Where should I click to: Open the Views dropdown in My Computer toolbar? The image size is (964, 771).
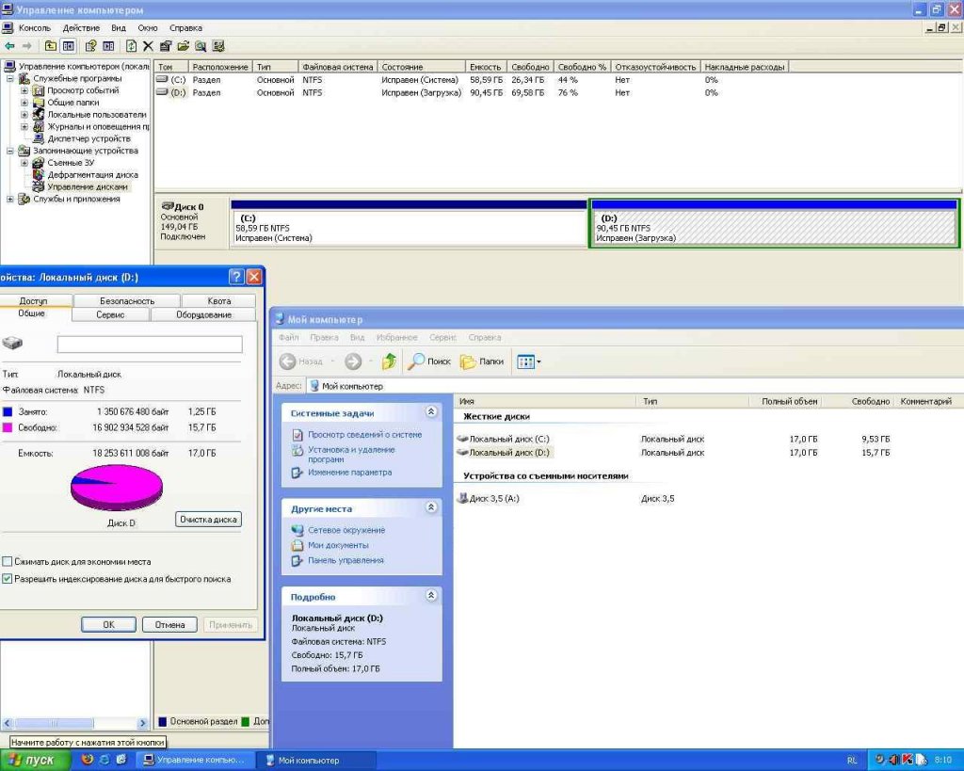pyautogui.click(x=529, y=361)
